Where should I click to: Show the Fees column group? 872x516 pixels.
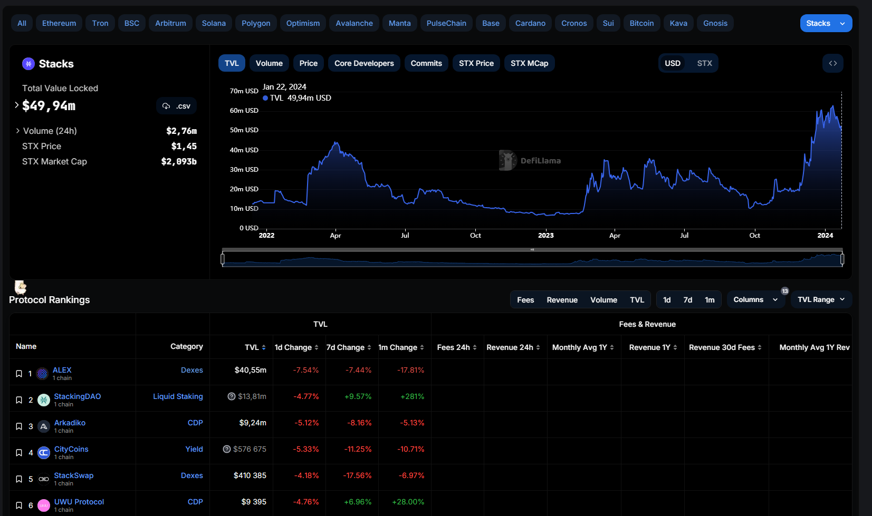coord(525,300)
